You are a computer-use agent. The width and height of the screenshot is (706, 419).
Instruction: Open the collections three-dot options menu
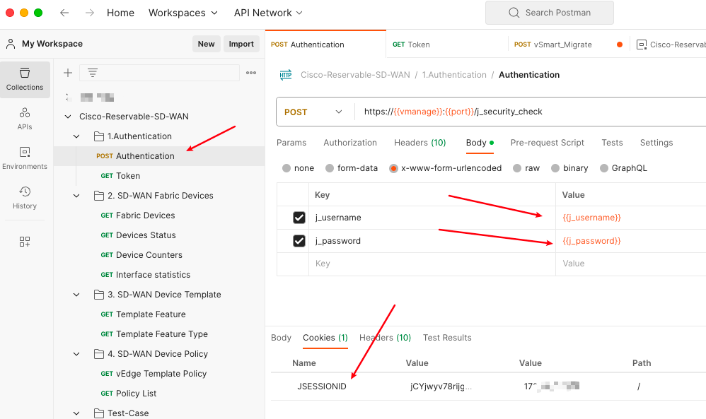tap(251, 73)
